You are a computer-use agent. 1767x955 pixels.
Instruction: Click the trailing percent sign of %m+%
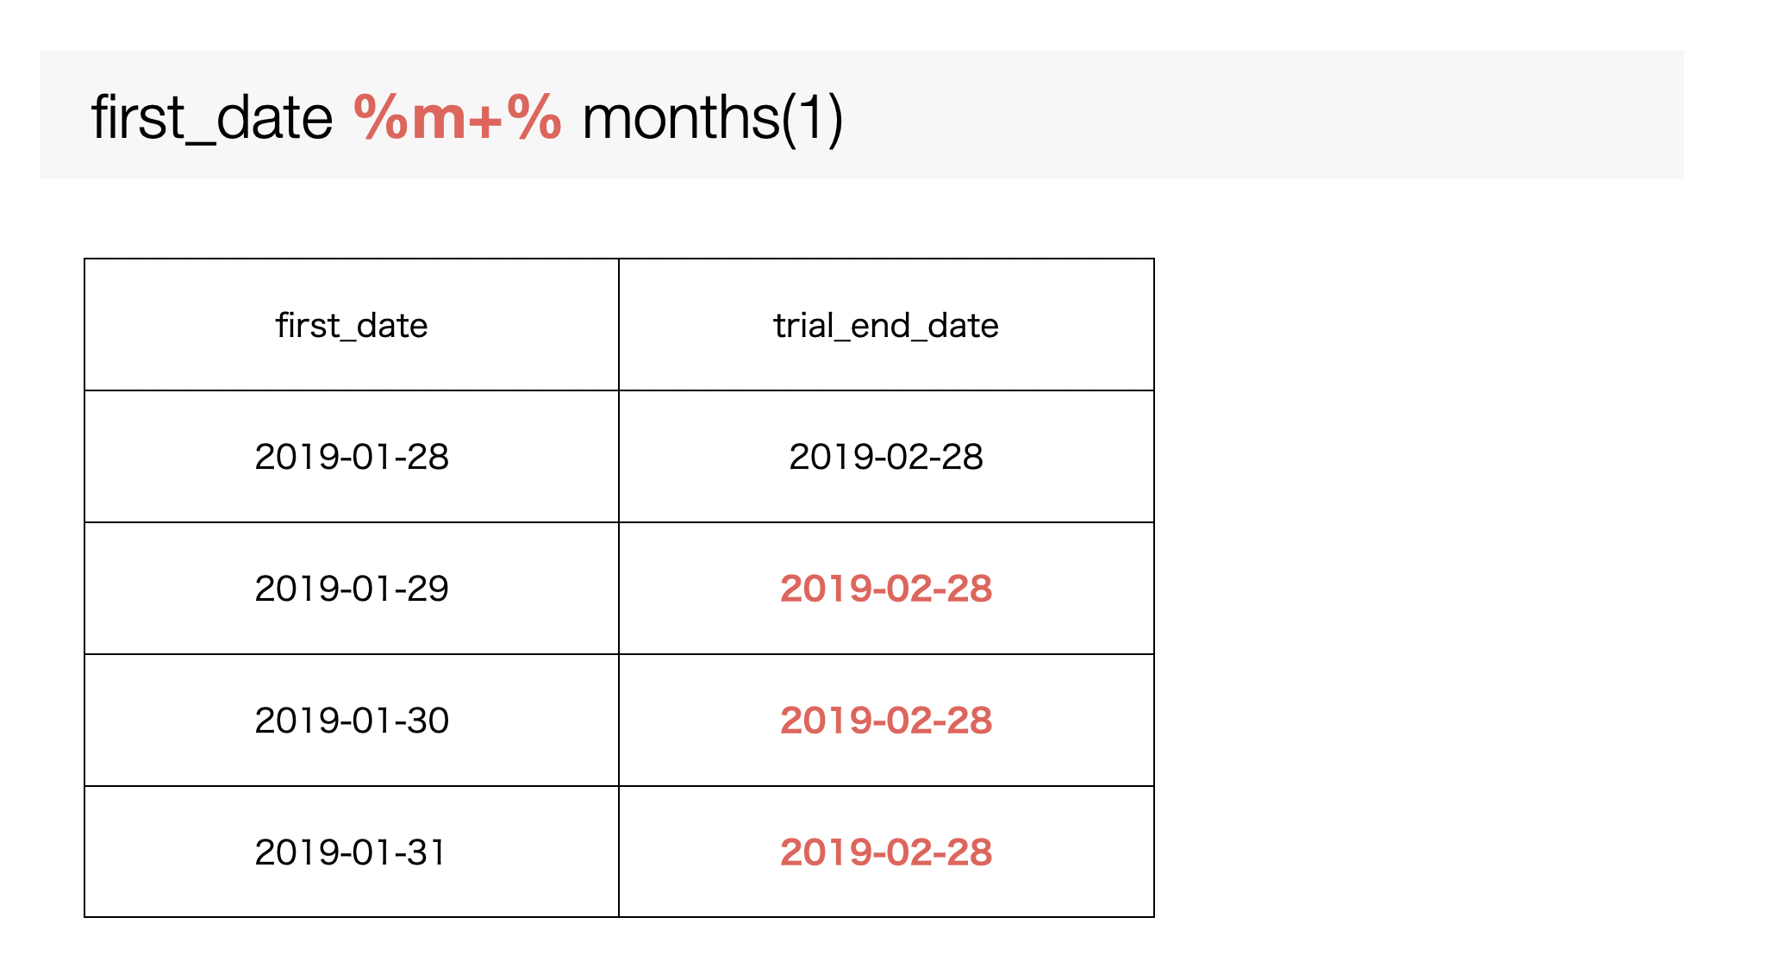pyautogui.click(x=534, y=118)
